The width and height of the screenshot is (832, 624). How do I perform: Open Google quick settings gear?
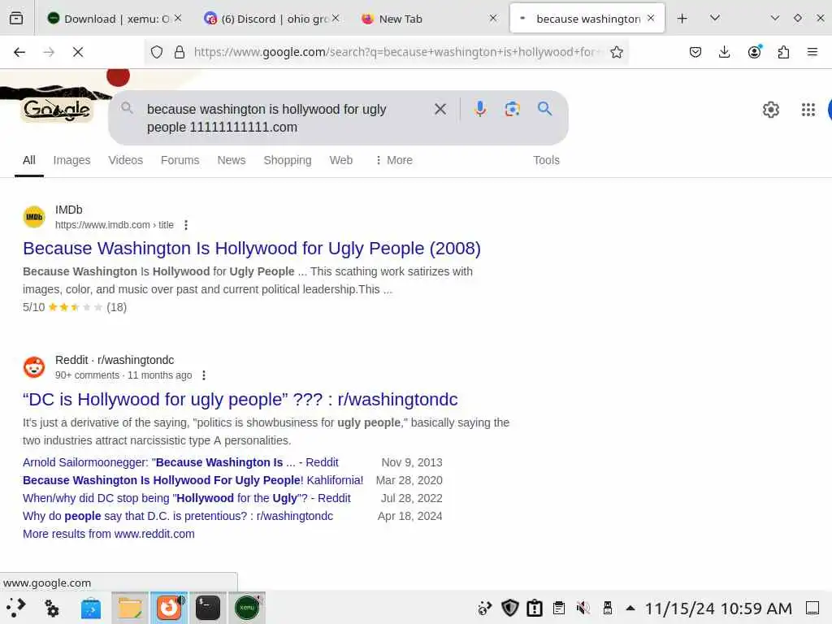pos(770,110)
